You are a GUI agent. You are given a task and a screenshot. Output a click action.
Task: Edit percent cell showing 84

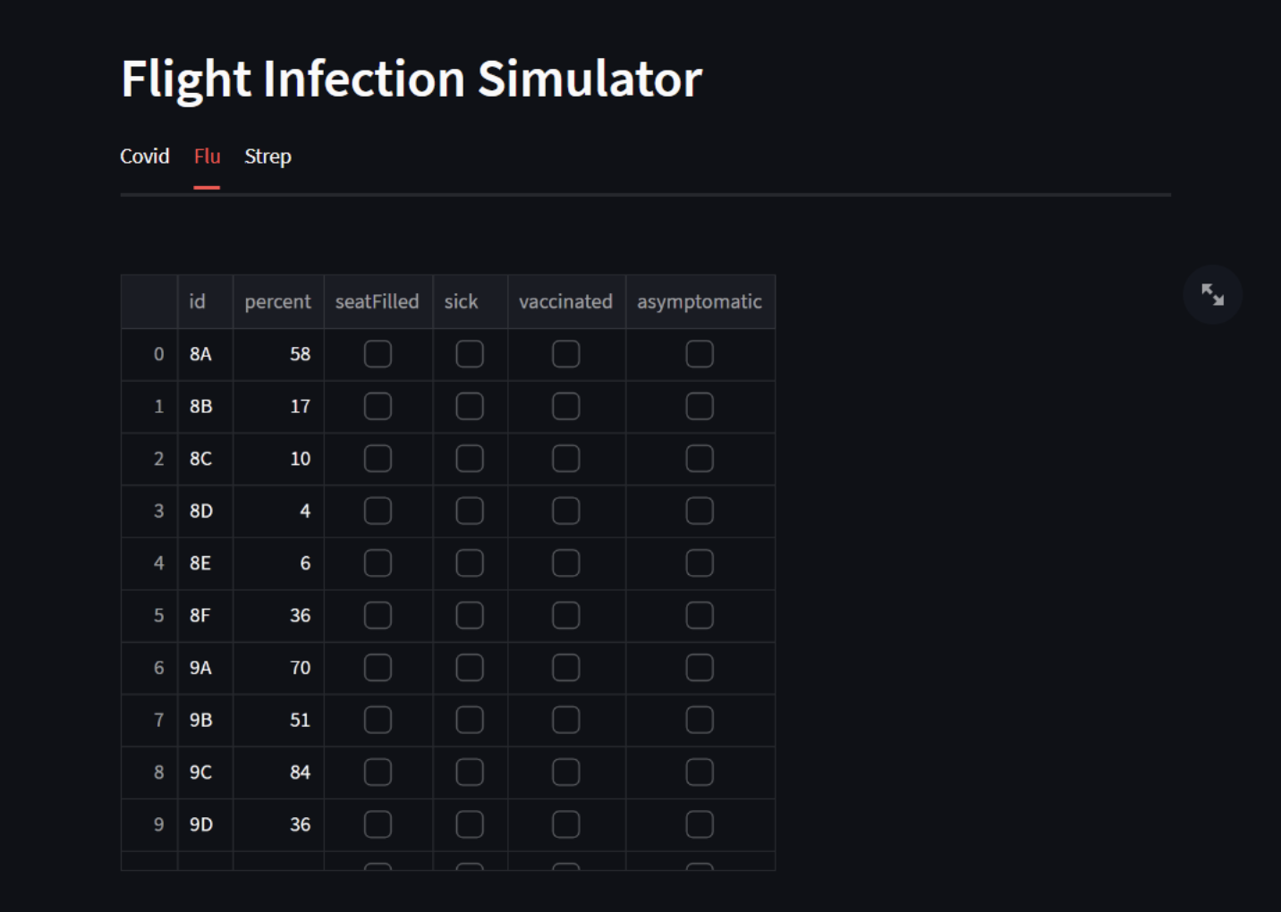click(279, 773)
